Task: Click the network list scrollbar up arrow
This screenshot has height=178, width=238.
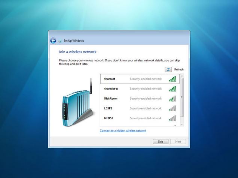Action: tap(182, 76)
